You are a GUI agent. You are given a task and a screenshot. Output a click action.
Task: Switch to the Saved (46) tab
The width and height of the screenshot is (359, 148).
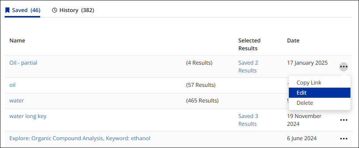pos(23,10)
